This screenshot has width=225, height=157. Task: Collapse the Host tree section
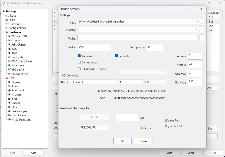[x=6, y=78]
